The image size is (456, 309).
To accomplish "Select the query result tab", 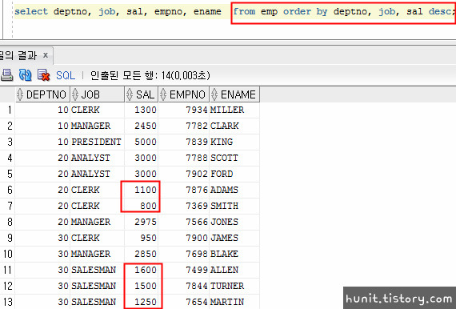I will point(26,55).
